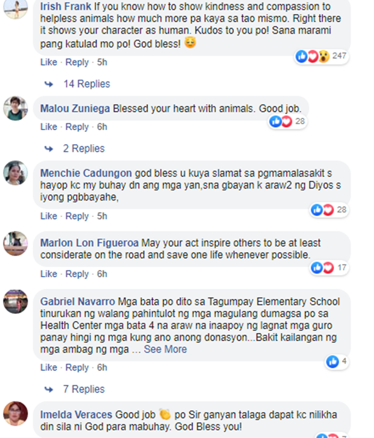374x438 pixels.
Task: Like Irish Frank's comment
Action: (x=48, y=62)
